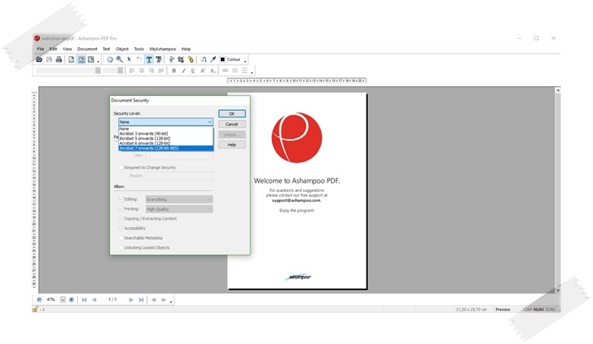
Task: Align text left
Action: coord(132,70)
